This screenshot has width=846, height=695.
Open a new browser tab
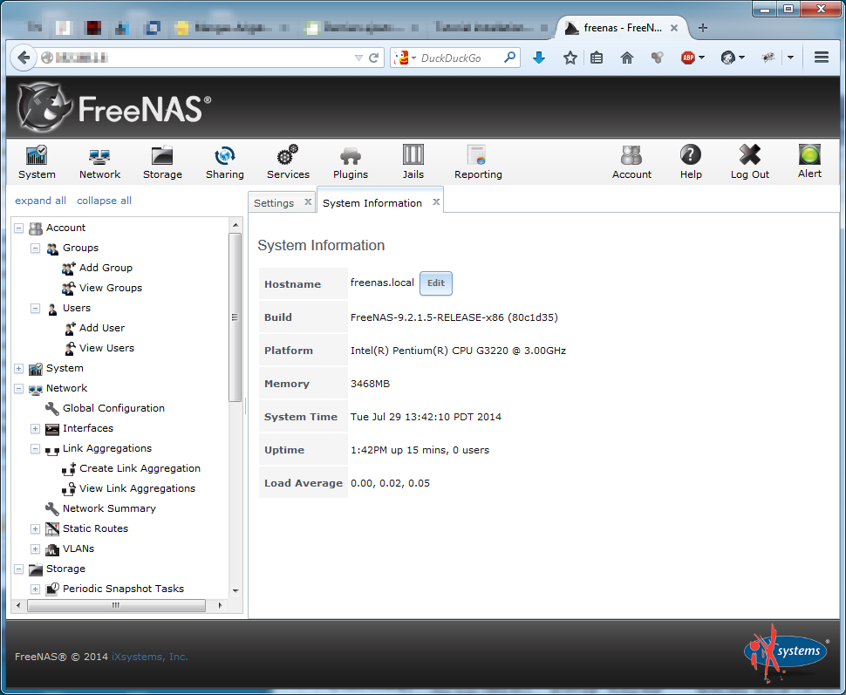coord(702,28)
